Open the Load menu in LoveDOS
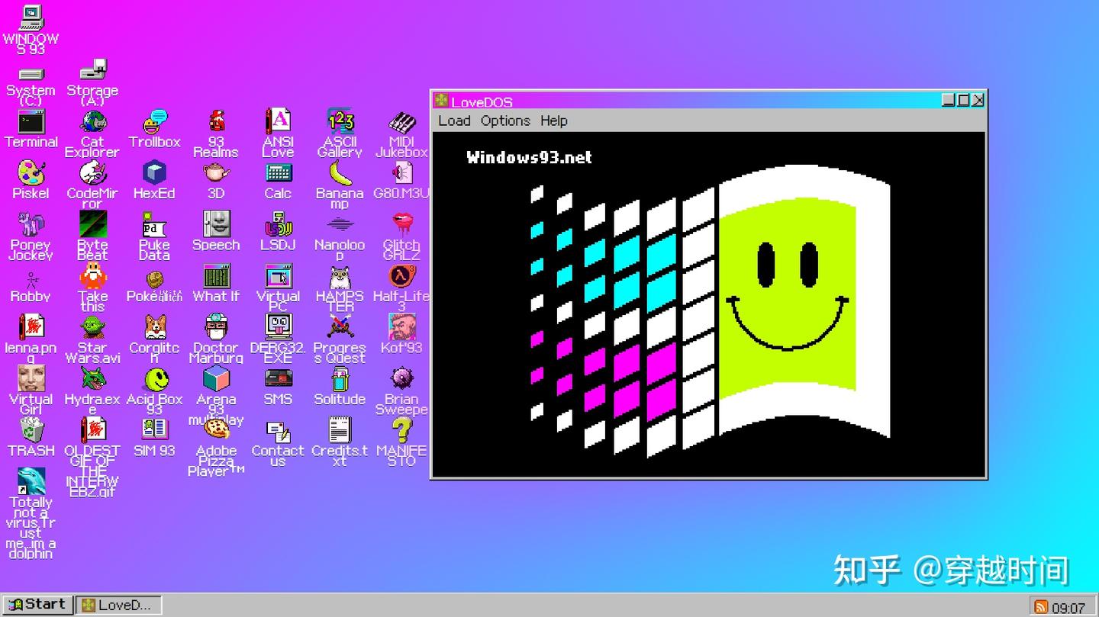Screen dimensions: 1099x617 [x=454, y=121]
